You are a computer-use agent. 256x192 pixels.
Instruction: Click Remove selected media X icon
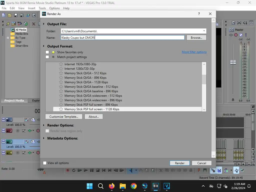[x=34, y=24]
